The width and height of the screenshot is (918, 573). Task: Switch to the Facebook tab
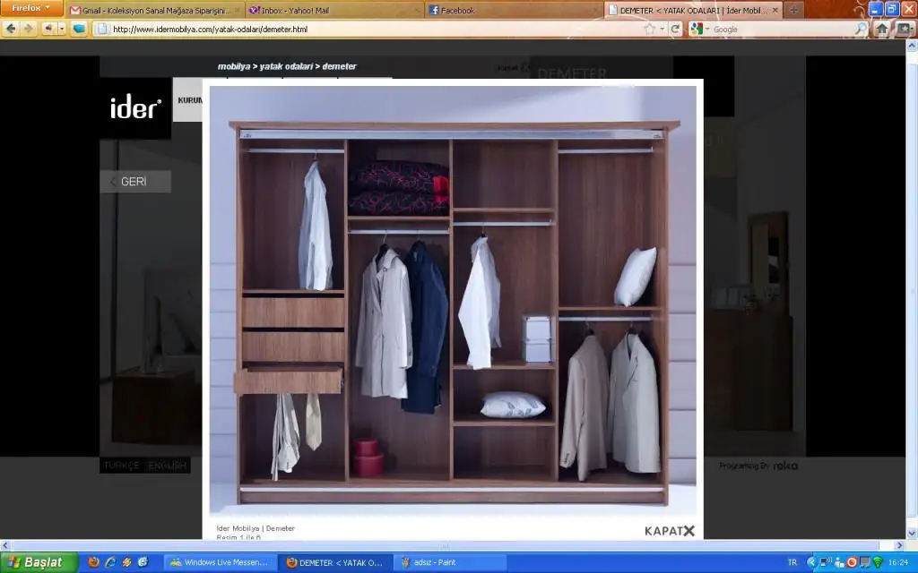512,11
